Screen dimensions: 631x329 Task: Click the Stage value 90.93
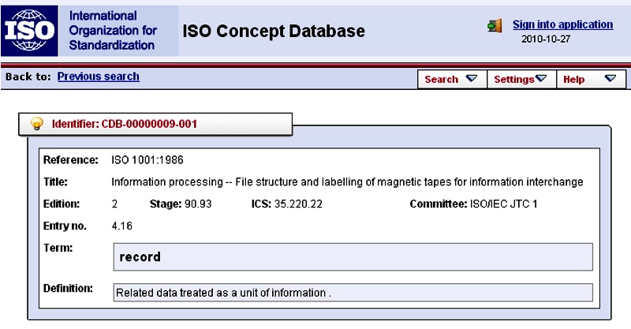(198, 204)
